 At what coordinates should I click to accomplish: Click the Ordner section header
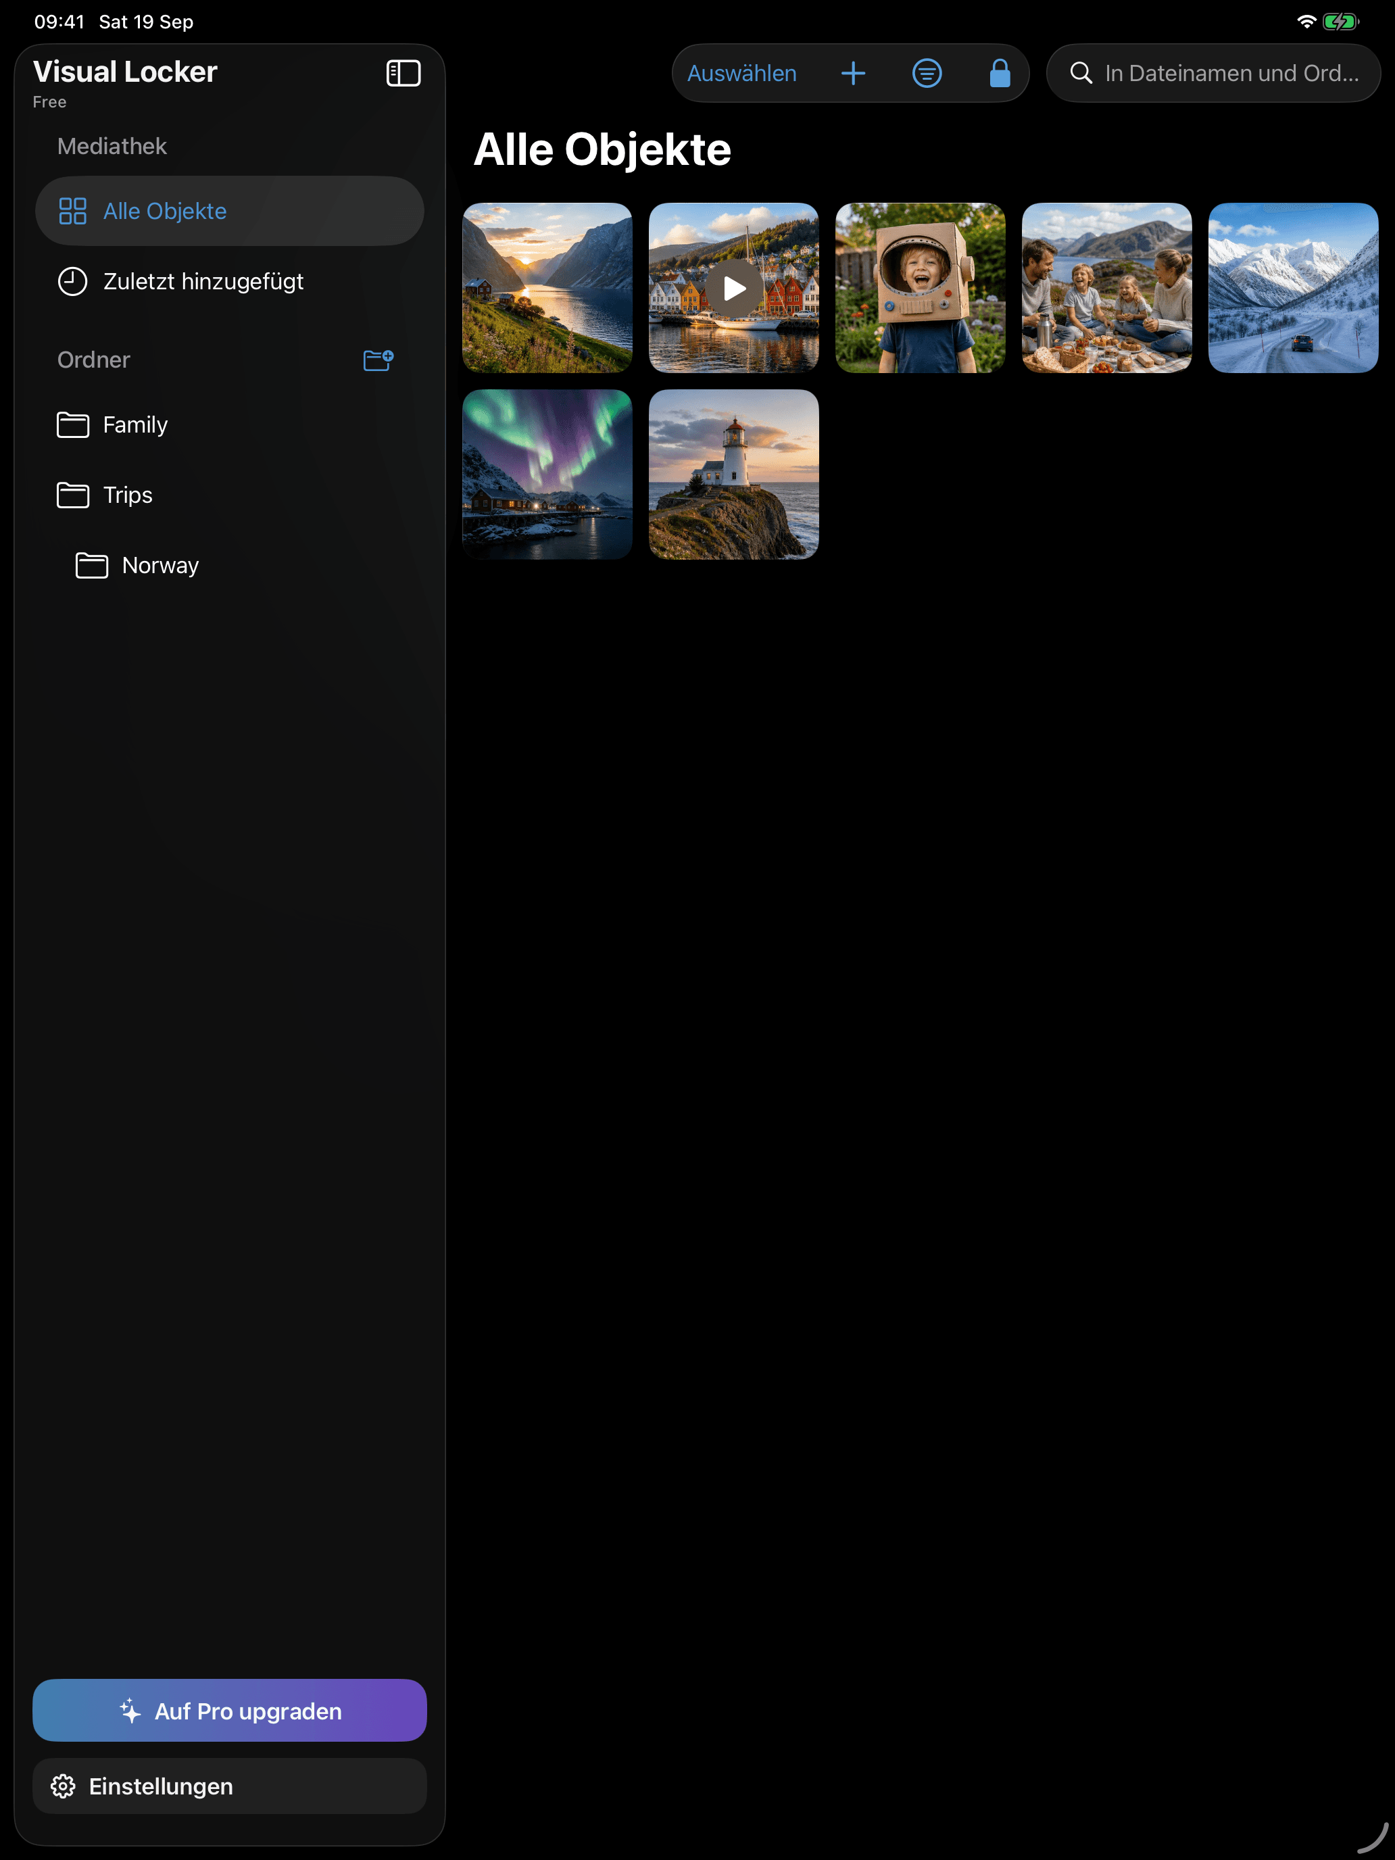tap(93, 360)
